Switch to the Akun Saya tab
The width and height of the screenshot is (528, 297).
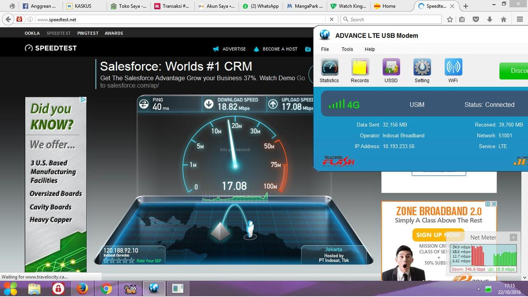pyautogui.click(x=217, y=6)
